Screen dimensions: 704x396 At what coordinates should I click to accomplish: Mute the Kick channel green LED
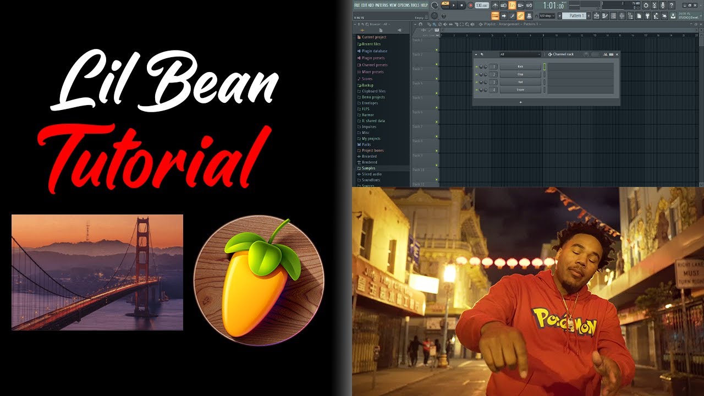click(x=476, y=67)
